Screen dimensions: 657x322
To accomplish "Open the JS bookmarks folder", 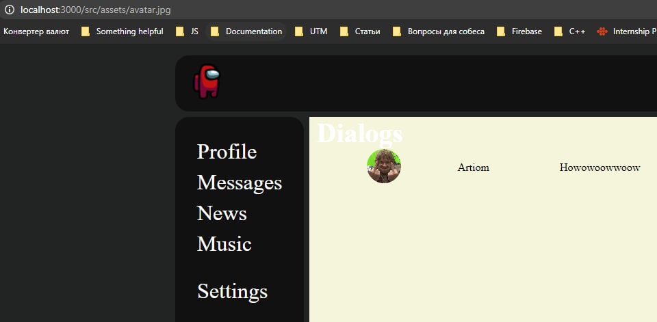I will (187, 31).
